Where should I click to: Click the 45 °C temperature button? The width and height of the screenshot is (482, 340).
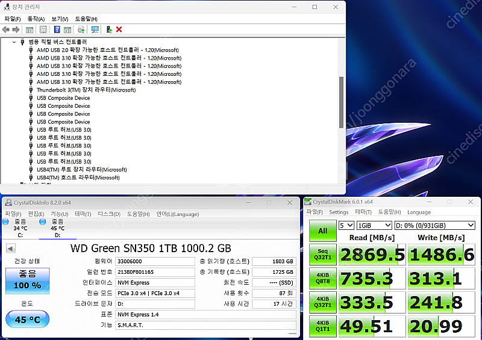27,319
